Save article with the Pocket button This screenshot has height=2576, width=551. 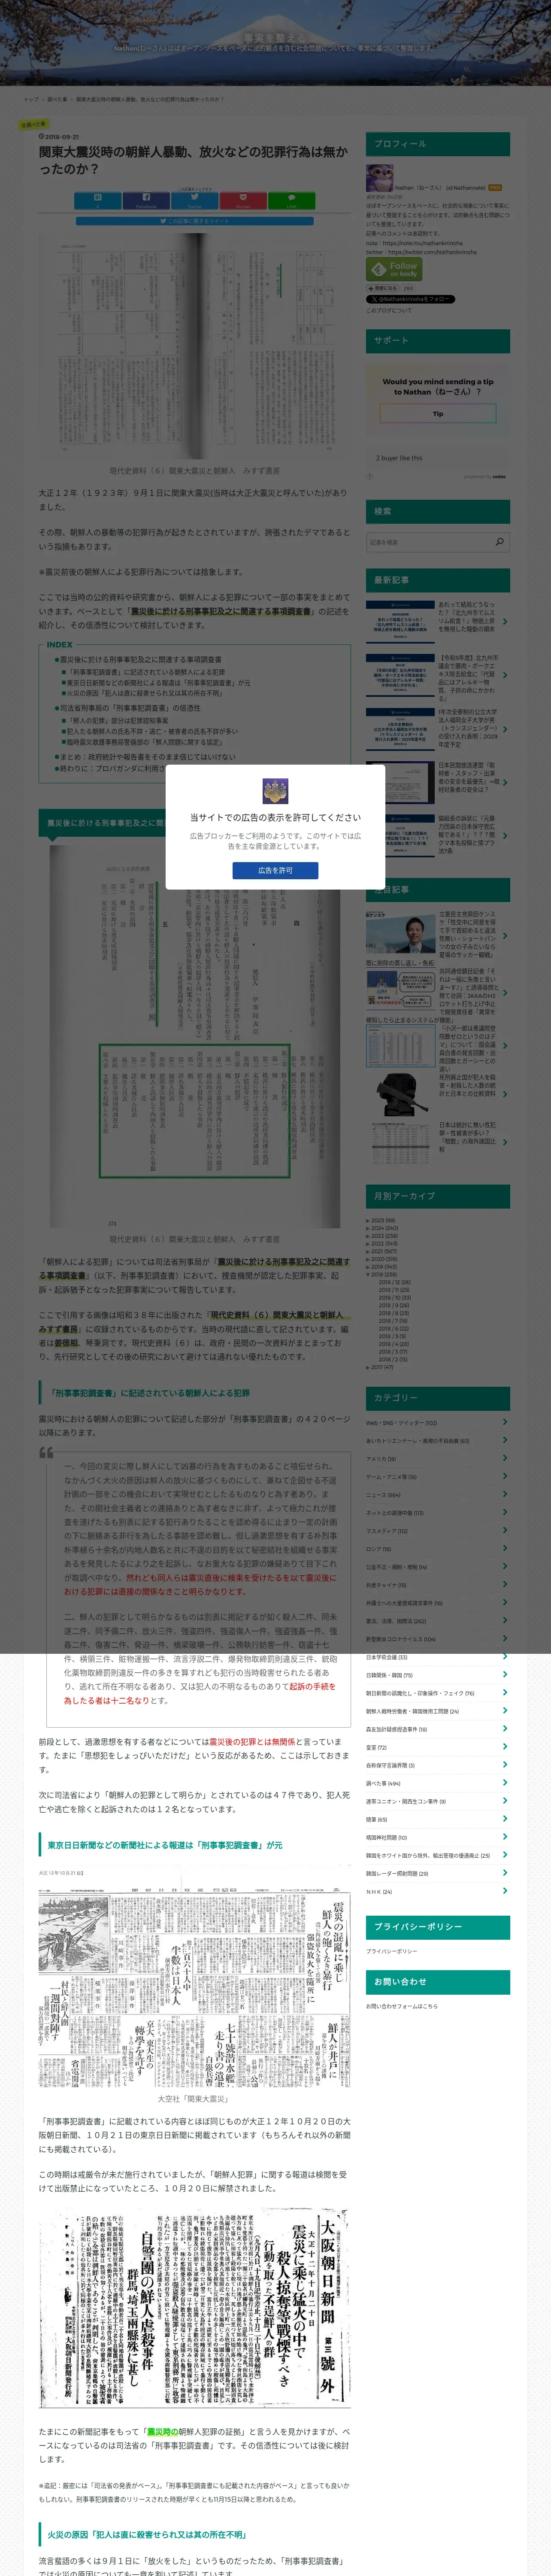click(x=243, y=200)
